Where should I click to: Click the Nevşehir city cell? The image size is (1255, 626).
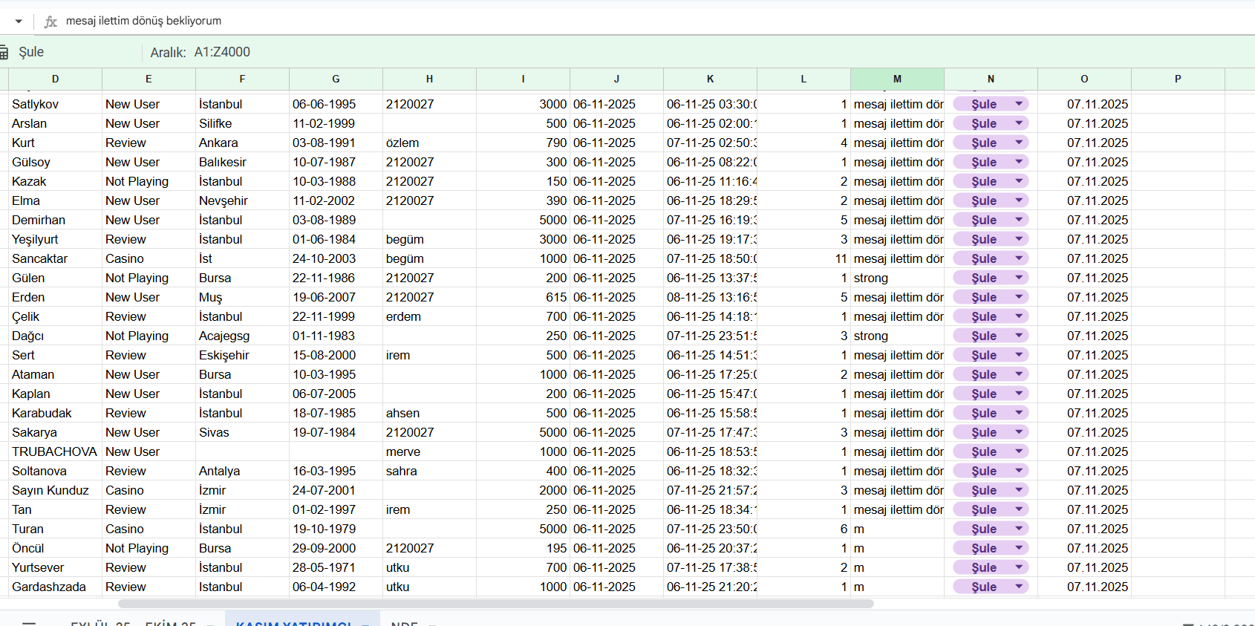point(242,200)
